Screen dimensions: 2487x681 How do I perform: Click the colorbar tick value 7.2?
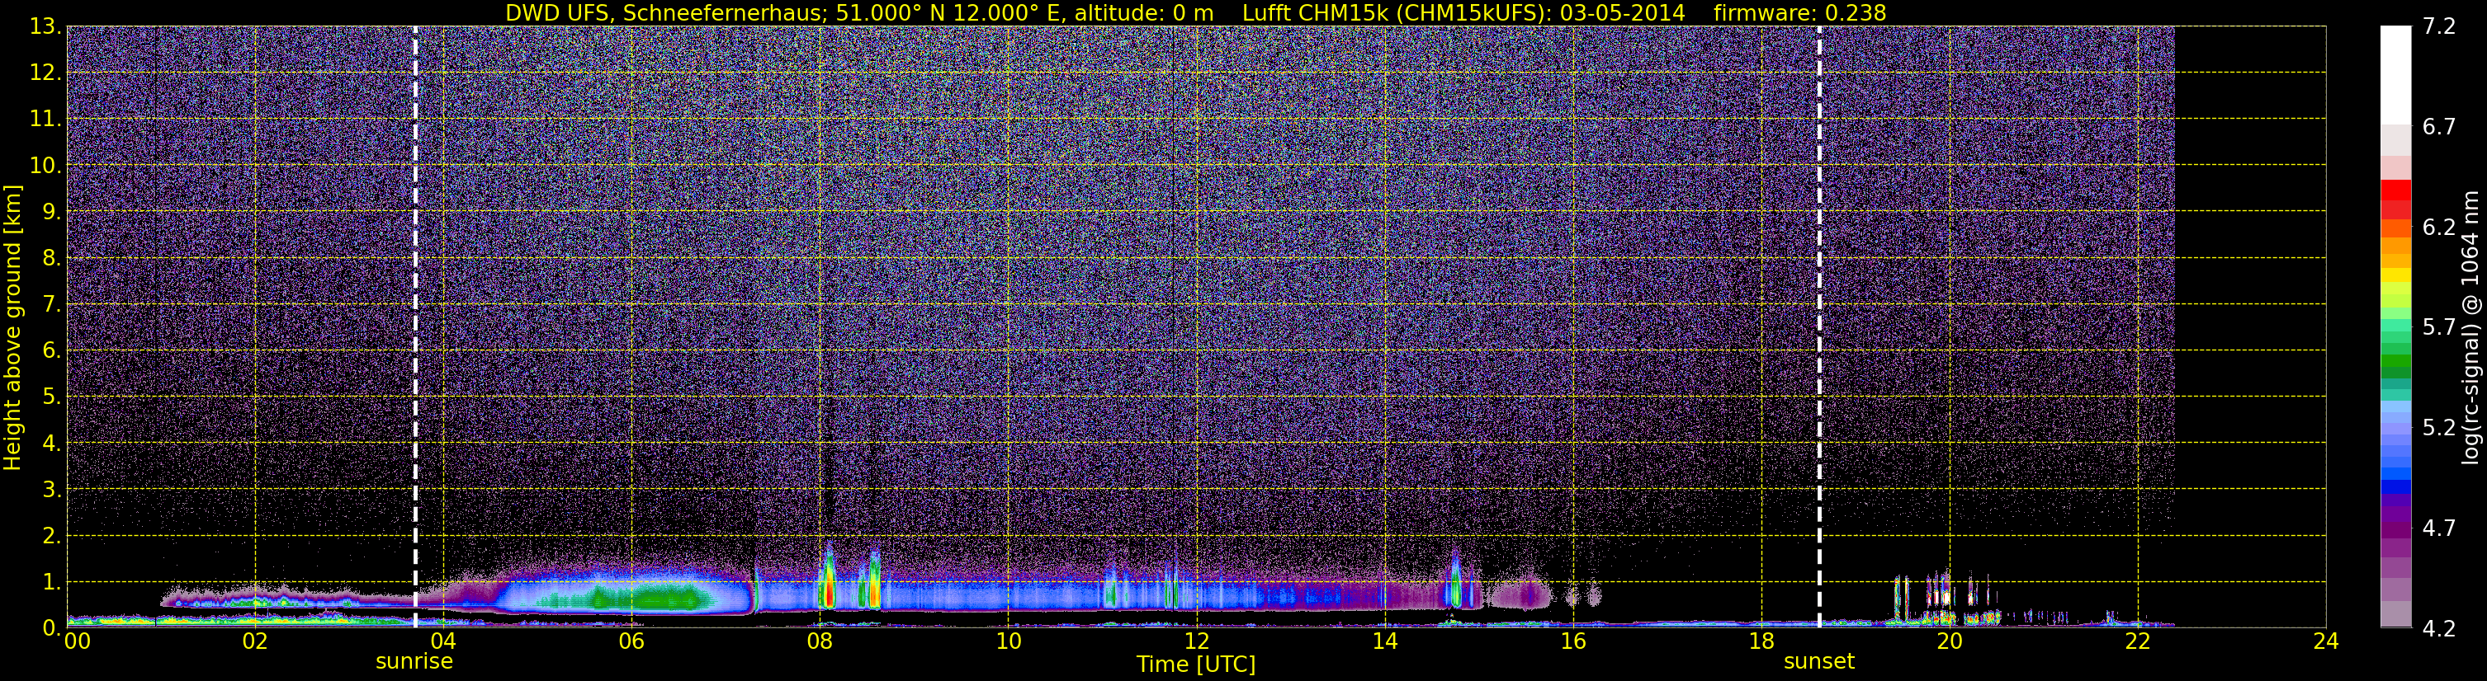click(2439, 27)
